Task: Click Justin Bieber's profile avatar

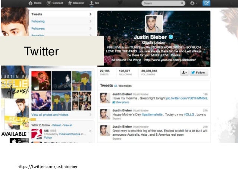Action: (154, 24)
